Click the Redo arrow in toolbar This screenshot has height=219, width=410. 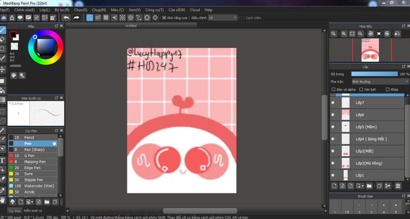coord(76,18)
